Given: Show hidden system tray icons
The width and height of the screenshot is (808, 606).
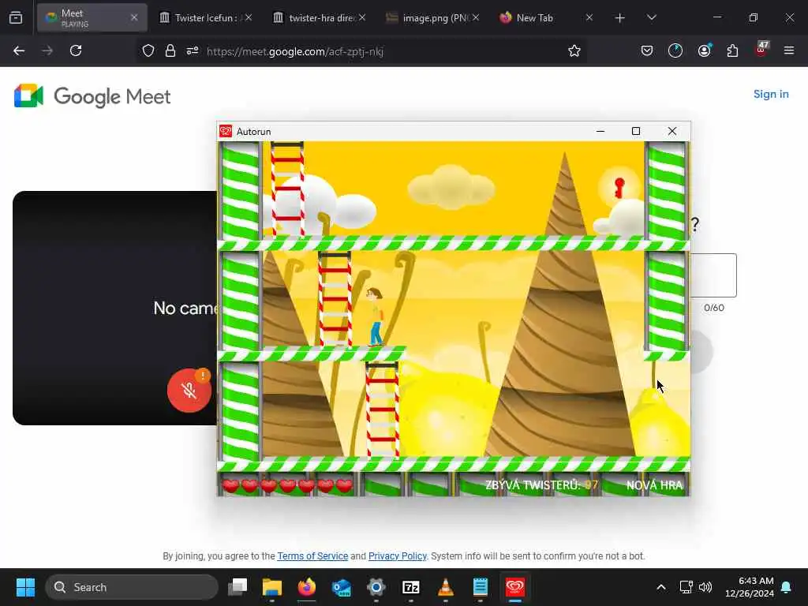Looking at the screenshot, I should 661,587.
